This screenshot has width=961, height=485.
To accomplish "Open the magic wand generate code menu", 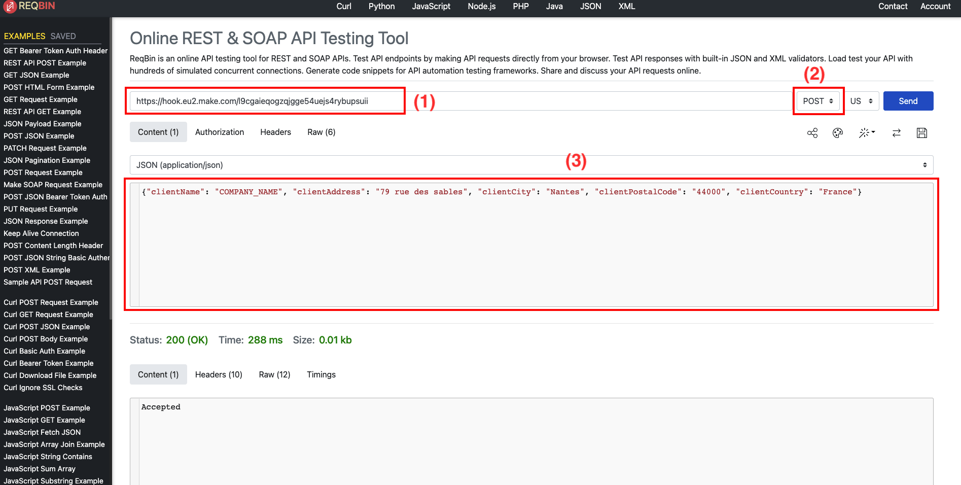I will click(x=866, y=133).
